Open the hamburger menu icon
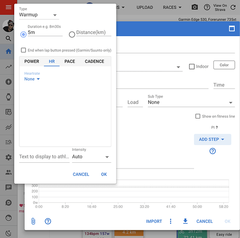The image size is (240, 238). point(9,7)
